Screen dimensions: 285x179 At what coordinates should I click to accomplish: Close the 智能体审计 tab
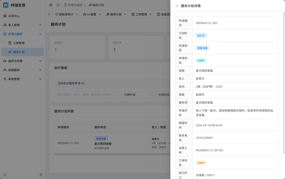point(77,14)
